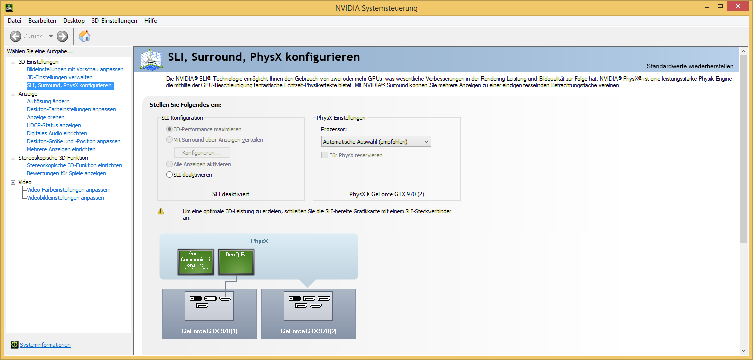Screen dimensions: 753x360
Task: Select the BenQ PJ display thumbnail
Action: click(236, 262)
